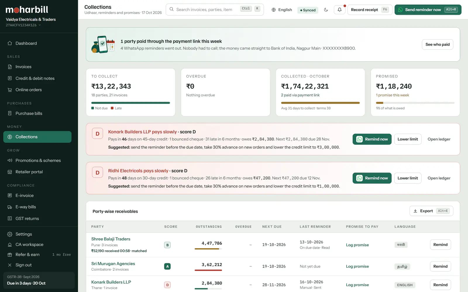Click the Outstanding column header

point(209,227)
